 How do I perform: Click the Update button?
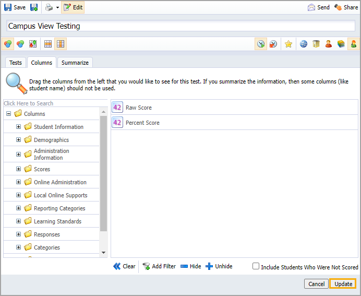tap(343, 284)
